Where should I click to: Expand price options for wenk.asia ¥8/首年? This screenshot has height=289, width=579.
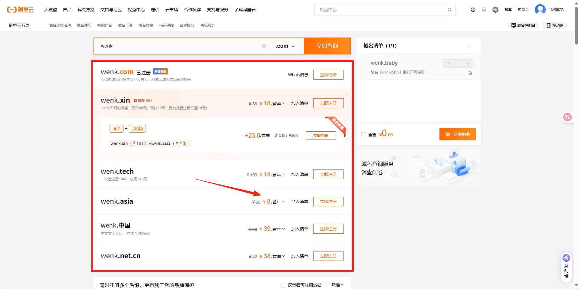click(x=283, y=202)
